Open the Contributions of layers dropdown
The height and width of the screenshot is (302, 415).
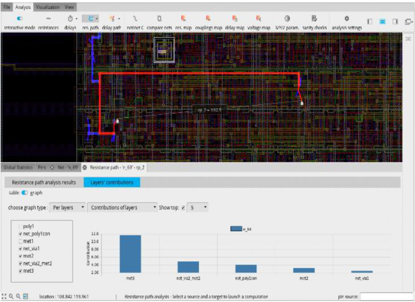click(x=122, y=207)
